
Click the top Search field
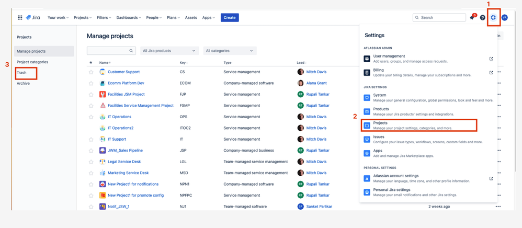click(x=439, y=18)
